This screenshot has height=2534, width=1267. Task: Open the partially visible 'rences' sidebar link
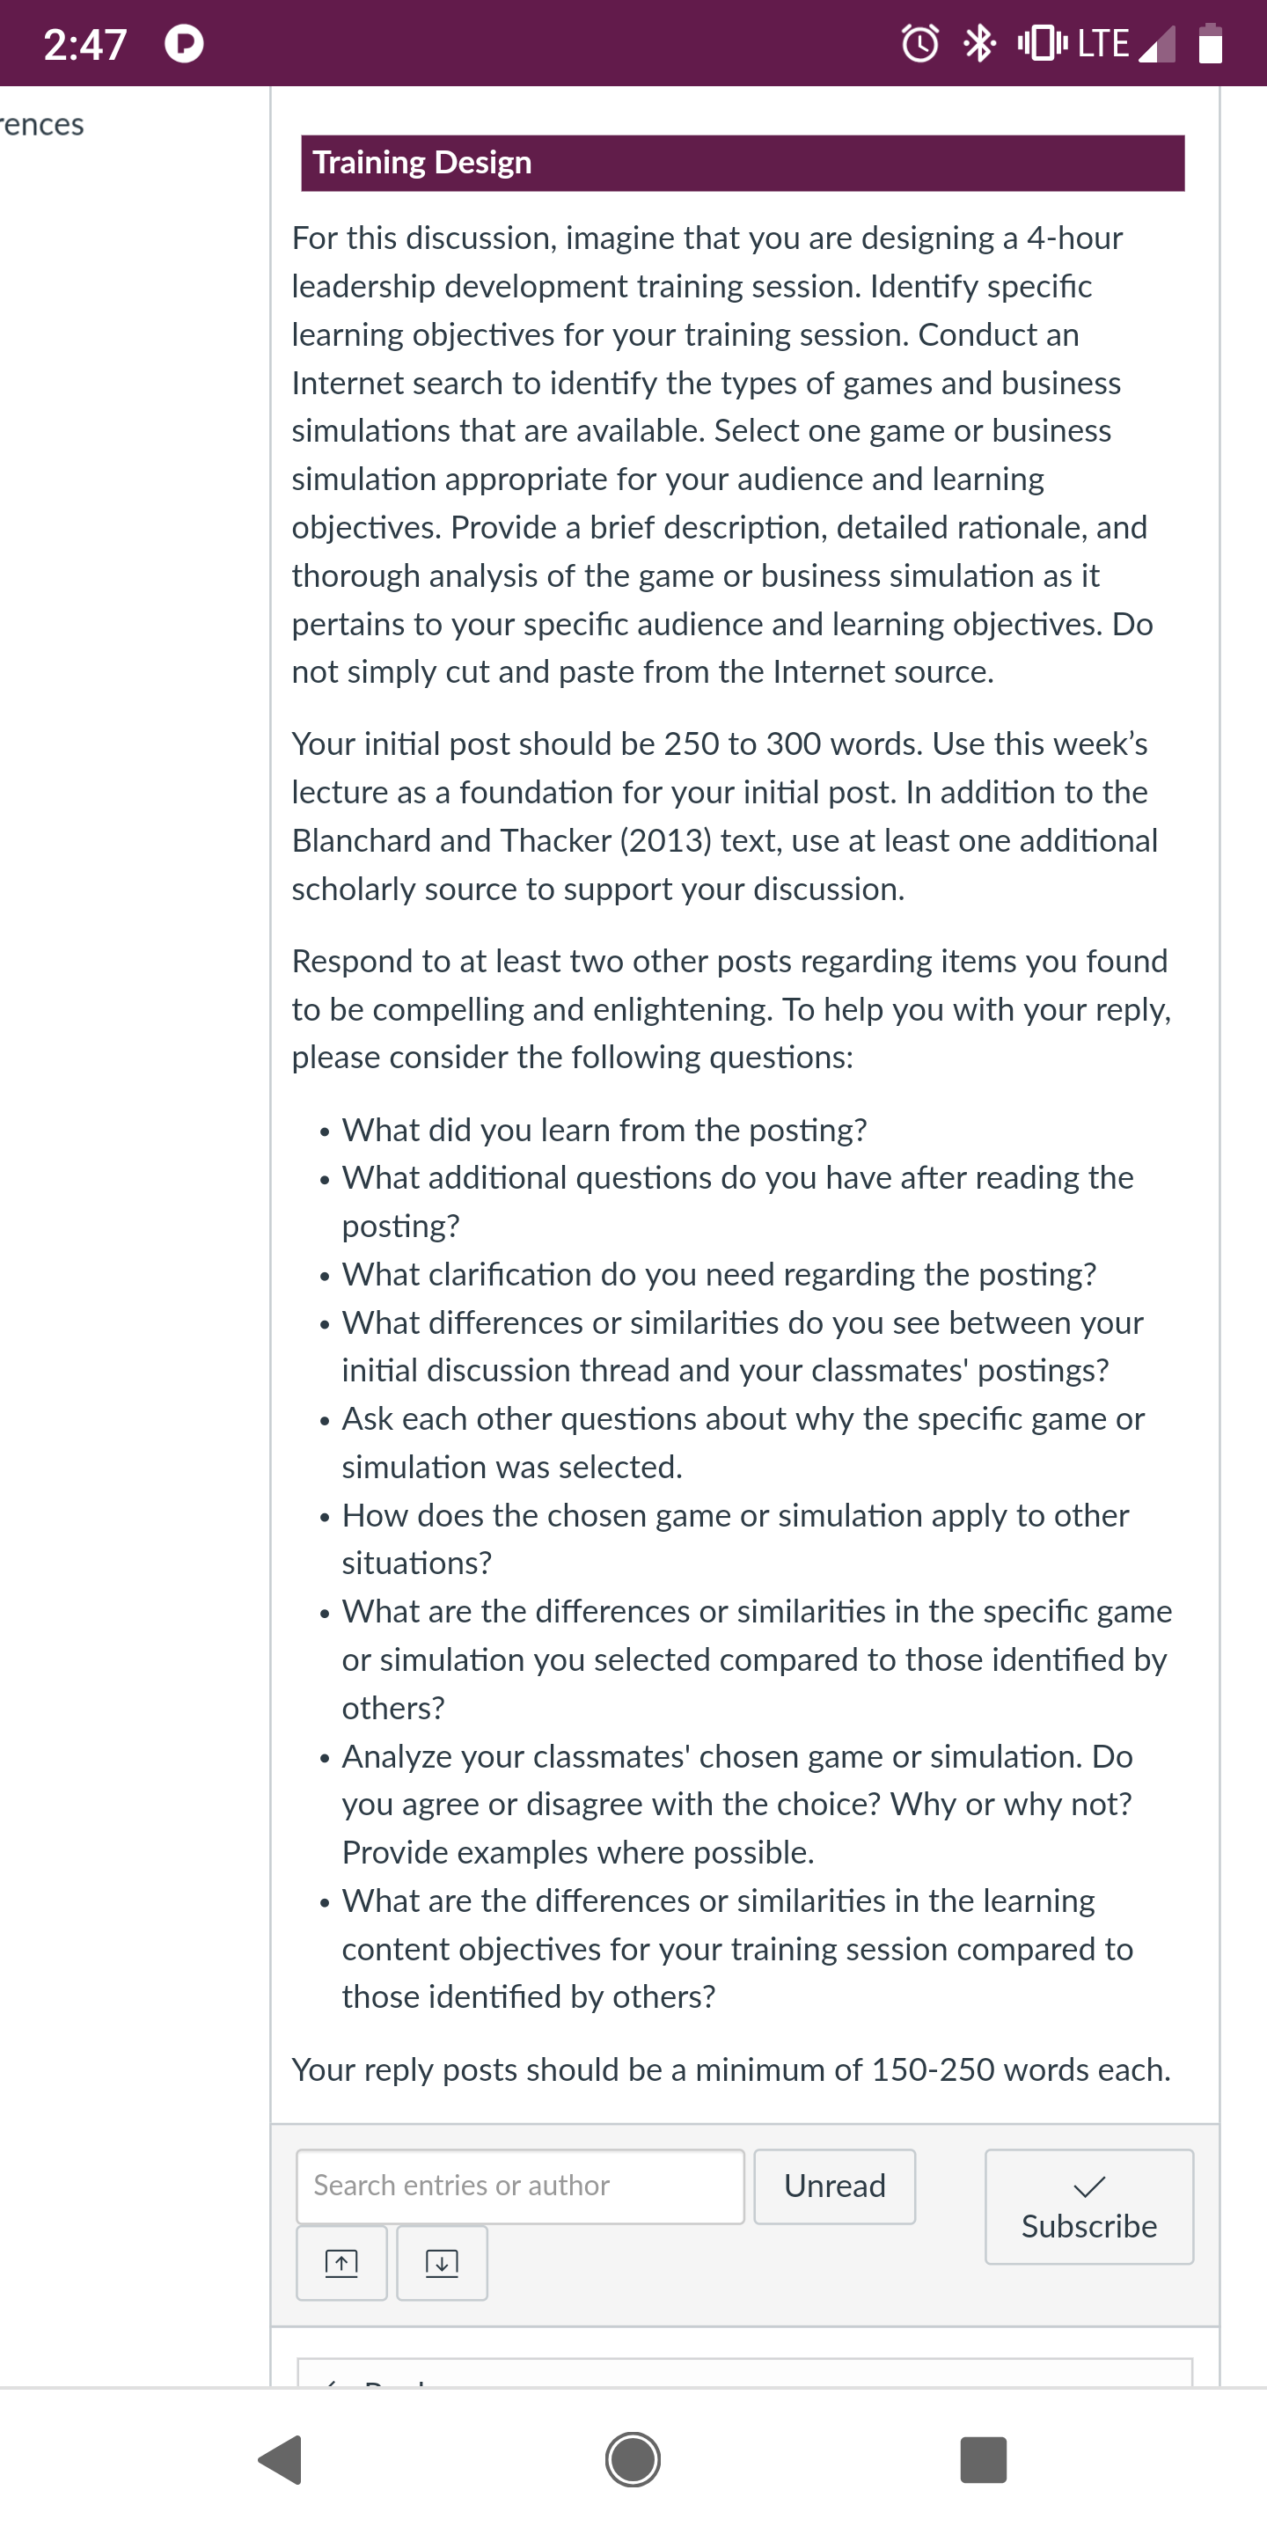click(41, 125)
